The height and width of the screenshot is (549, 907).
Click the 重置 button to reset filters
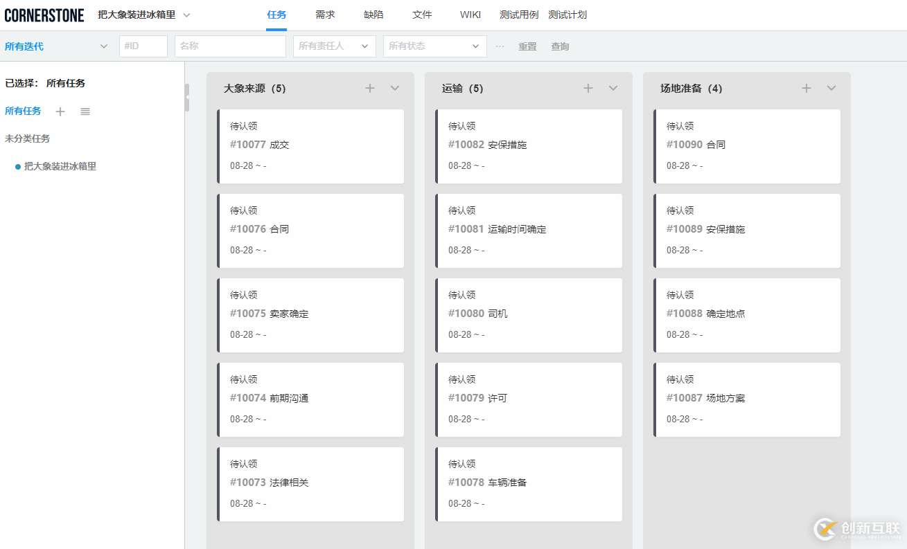pos(527,46)
